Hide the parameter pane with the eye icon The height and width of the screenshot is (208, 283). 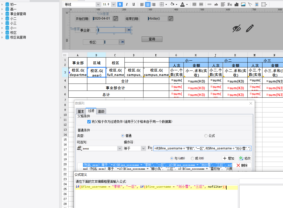[237, 28]
